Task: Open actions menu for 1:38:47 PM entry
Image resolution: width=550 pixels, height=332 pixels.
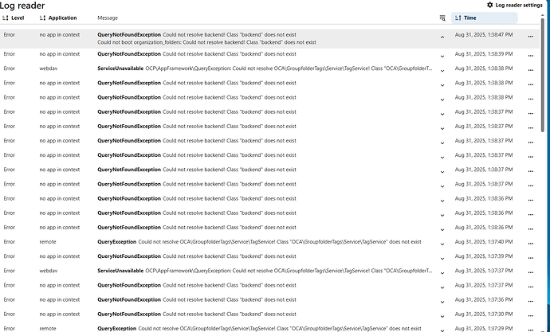Action: click(x=530, y=37)
